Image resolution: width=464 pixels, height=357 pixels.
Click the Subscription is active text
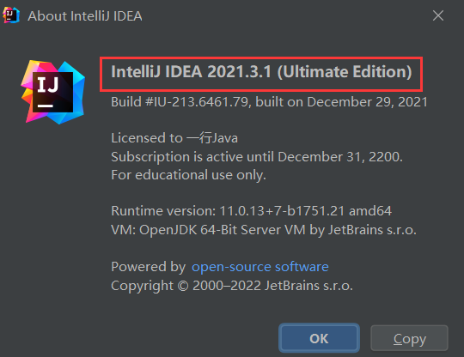point(178,157)
